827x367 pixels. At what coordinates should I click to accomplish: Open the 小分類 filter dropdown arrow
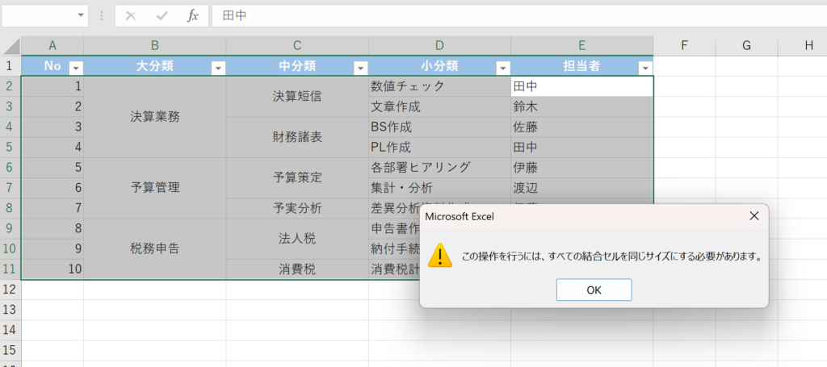tap(502, 68)
